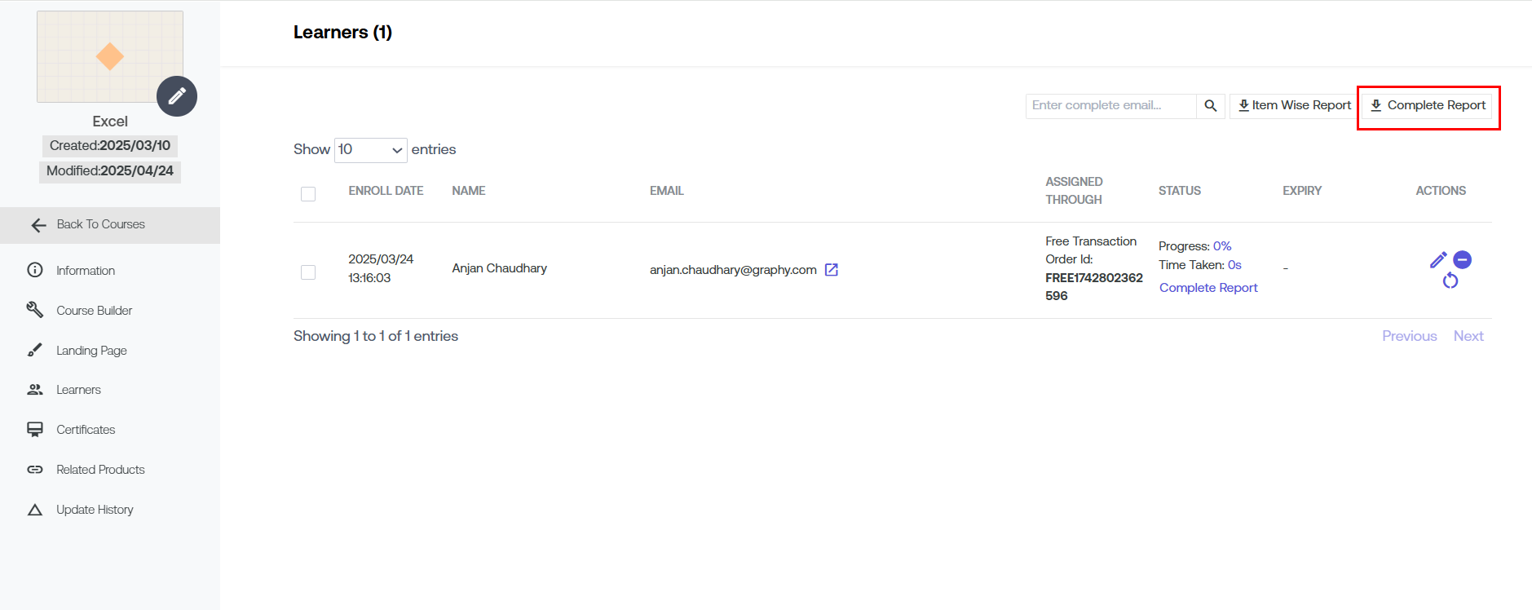The image size is (1532, 610).
Task: Click the remove learner minus icon
Action: pos(1463,260)
